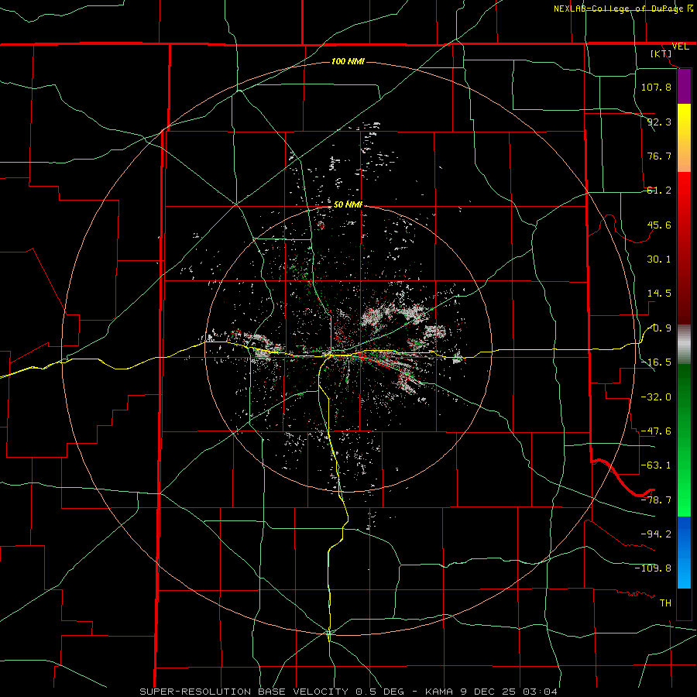This screenshot has width=697, height=697.
Task: Click the -16.5 velocity scale value
Action: click(656, 362)
